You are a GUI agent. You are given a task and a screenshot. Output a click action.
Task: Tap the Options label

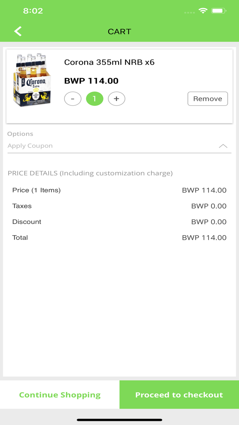coord(20,134)
